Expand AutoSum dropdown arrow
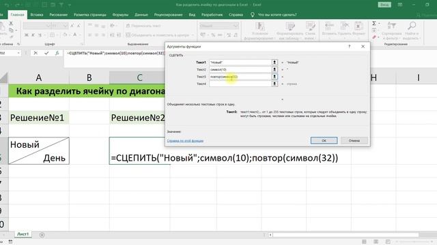The image size is (437, 245). [379, 23]
